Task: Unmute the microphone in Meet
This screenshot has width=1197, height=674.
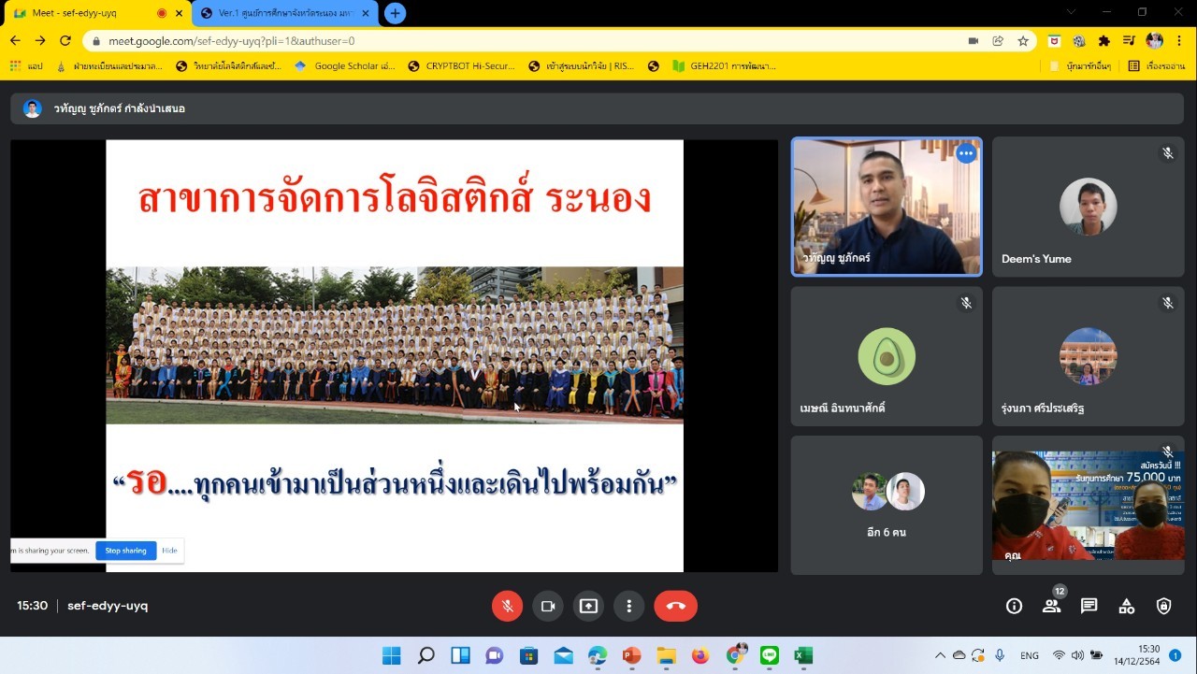Action: coord(507,606)
